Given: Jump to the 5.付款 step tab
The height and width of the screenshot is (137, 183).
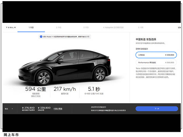Looking at the screenshot, I should tap(141, 27).
